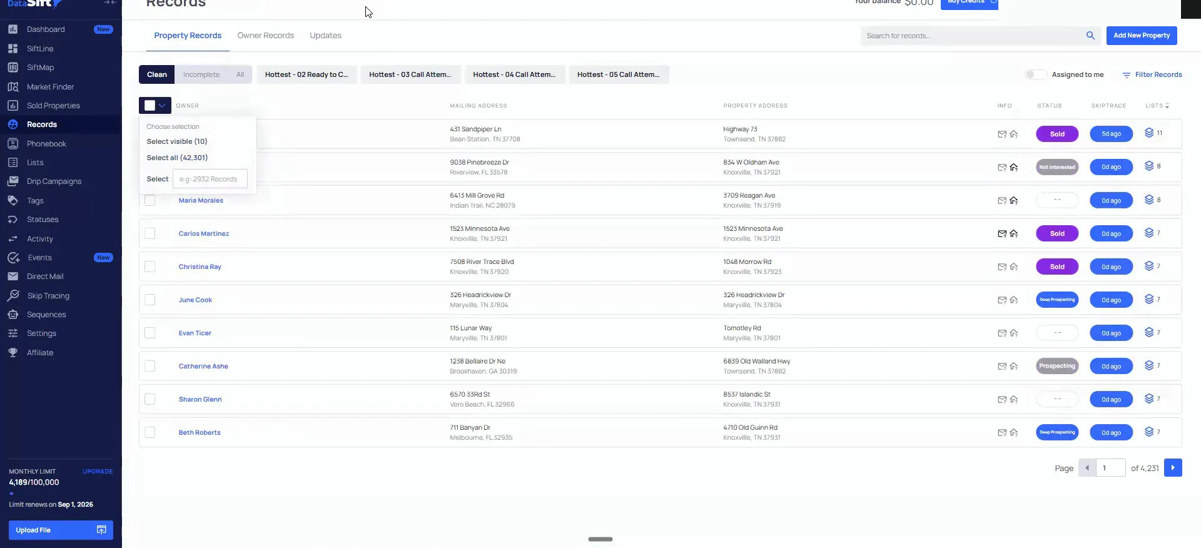
Task: Open the Phonebook section
Action: tap(46, 144)
